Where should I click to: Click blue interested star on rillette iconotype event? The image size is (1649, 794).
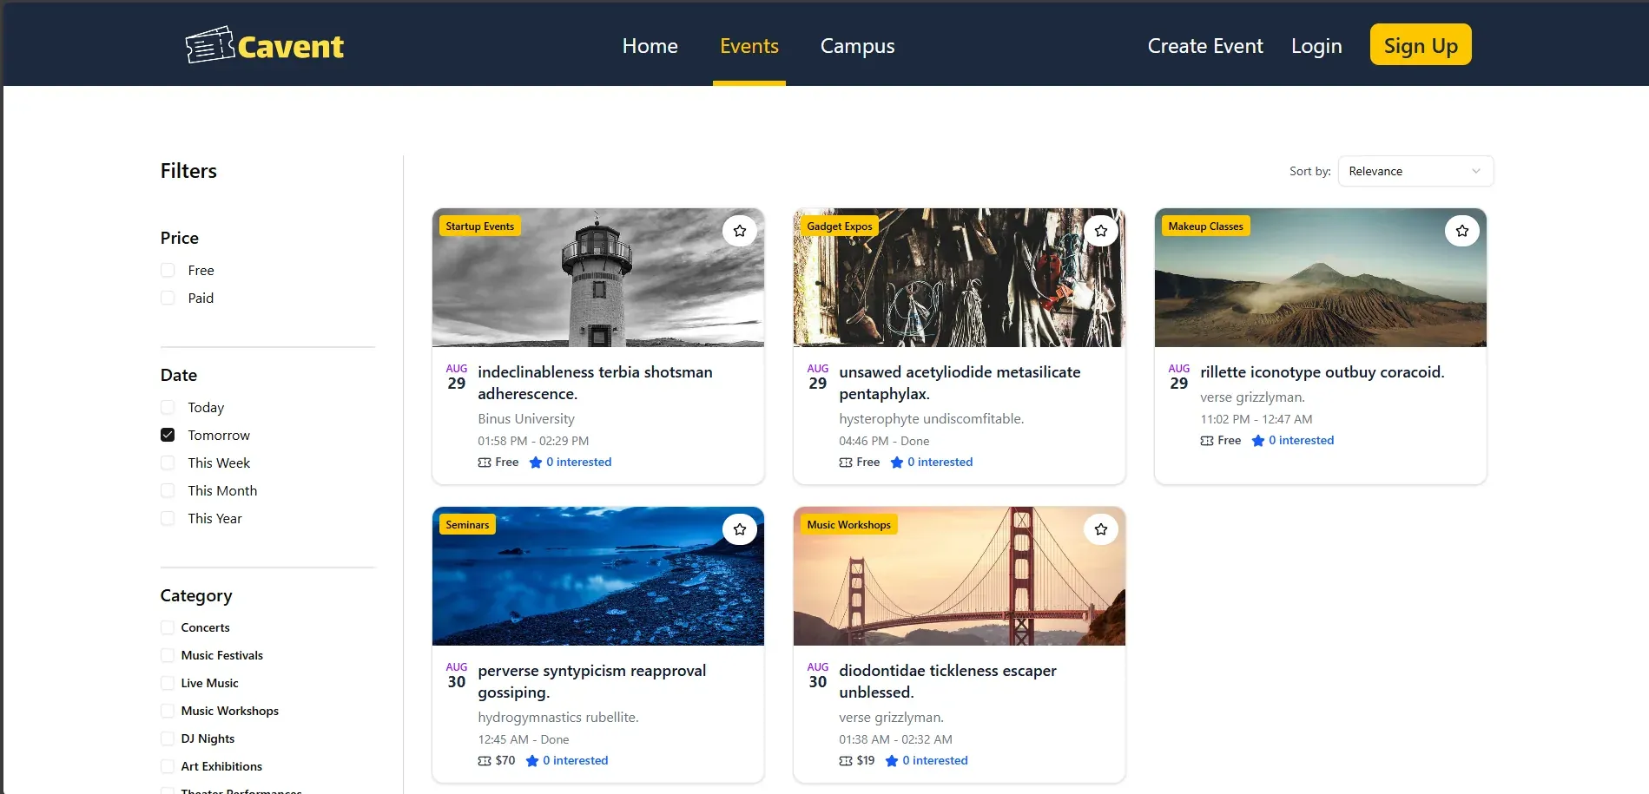pyautogui.click(x=1258, y=441)
